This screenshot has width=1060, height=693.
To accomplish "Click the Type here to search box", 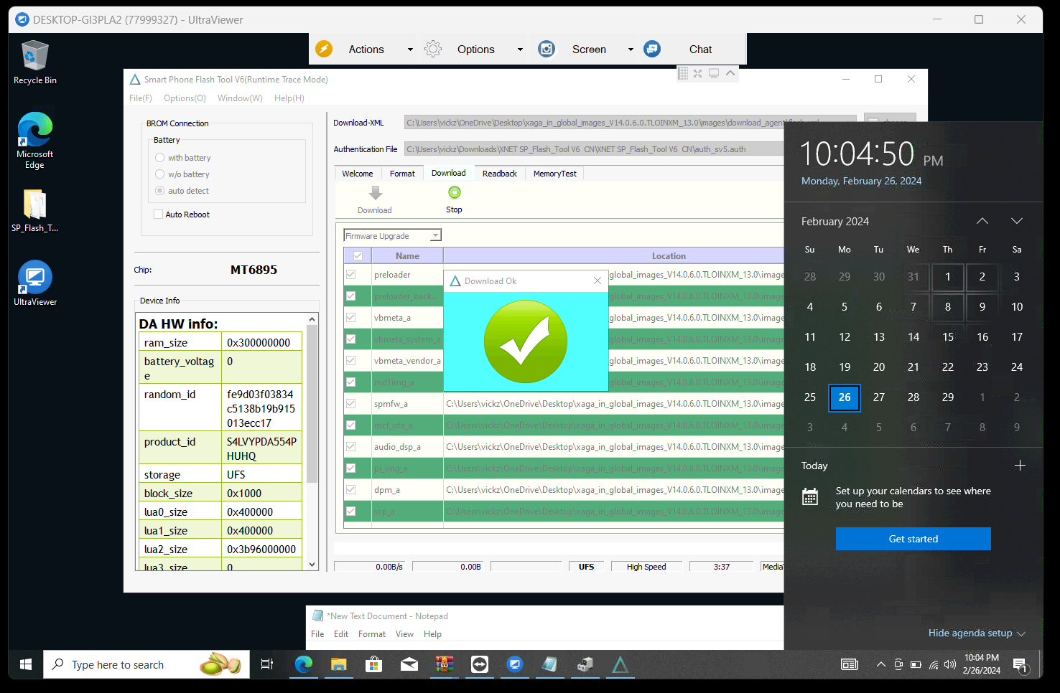I will (147, 665).
